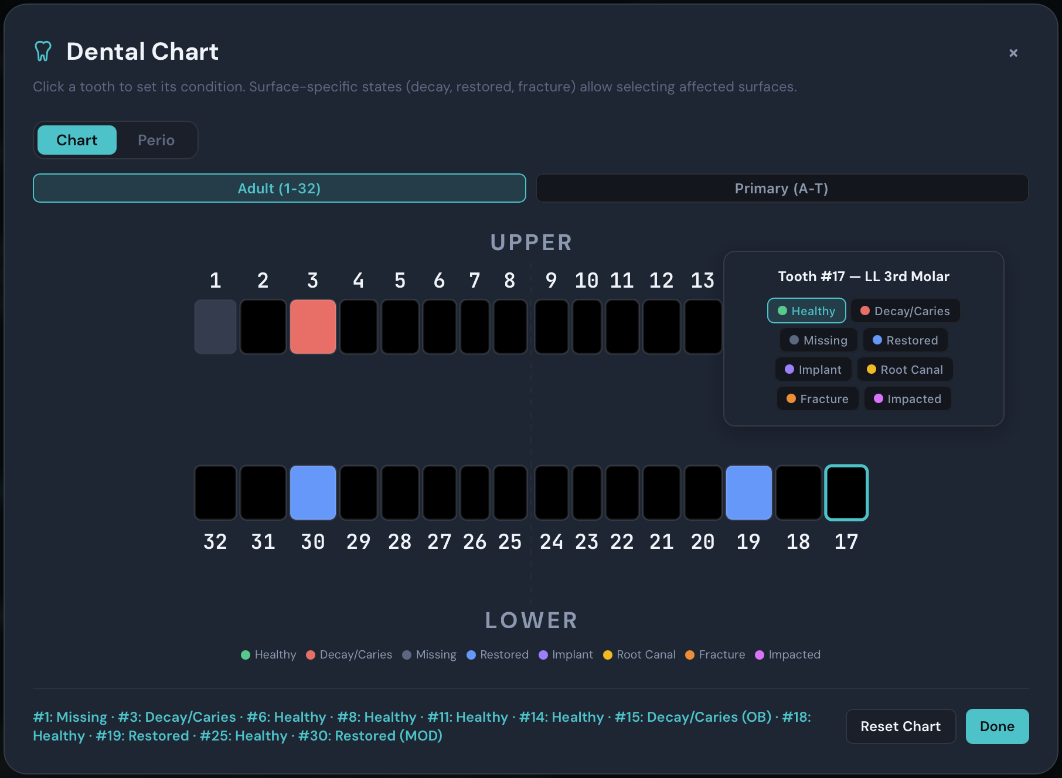Mark tooth #17 as Impacted
This screenshot has width=1062, height=778.
coord(907,398)
